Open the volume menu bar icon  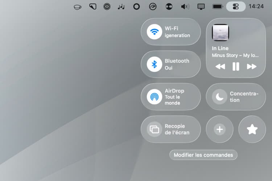point(185,7)
